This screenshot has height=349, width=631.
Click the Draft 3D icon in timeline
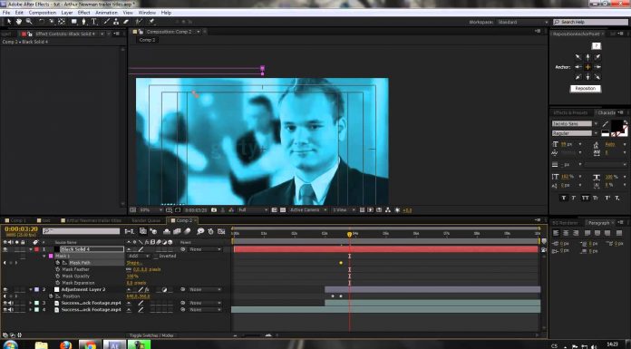tap(153, 231)
